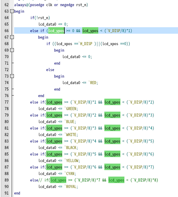178x197 pixels.
Task: Click the second lcd_ypos on line 87
Action: click(x=112, y=167)
